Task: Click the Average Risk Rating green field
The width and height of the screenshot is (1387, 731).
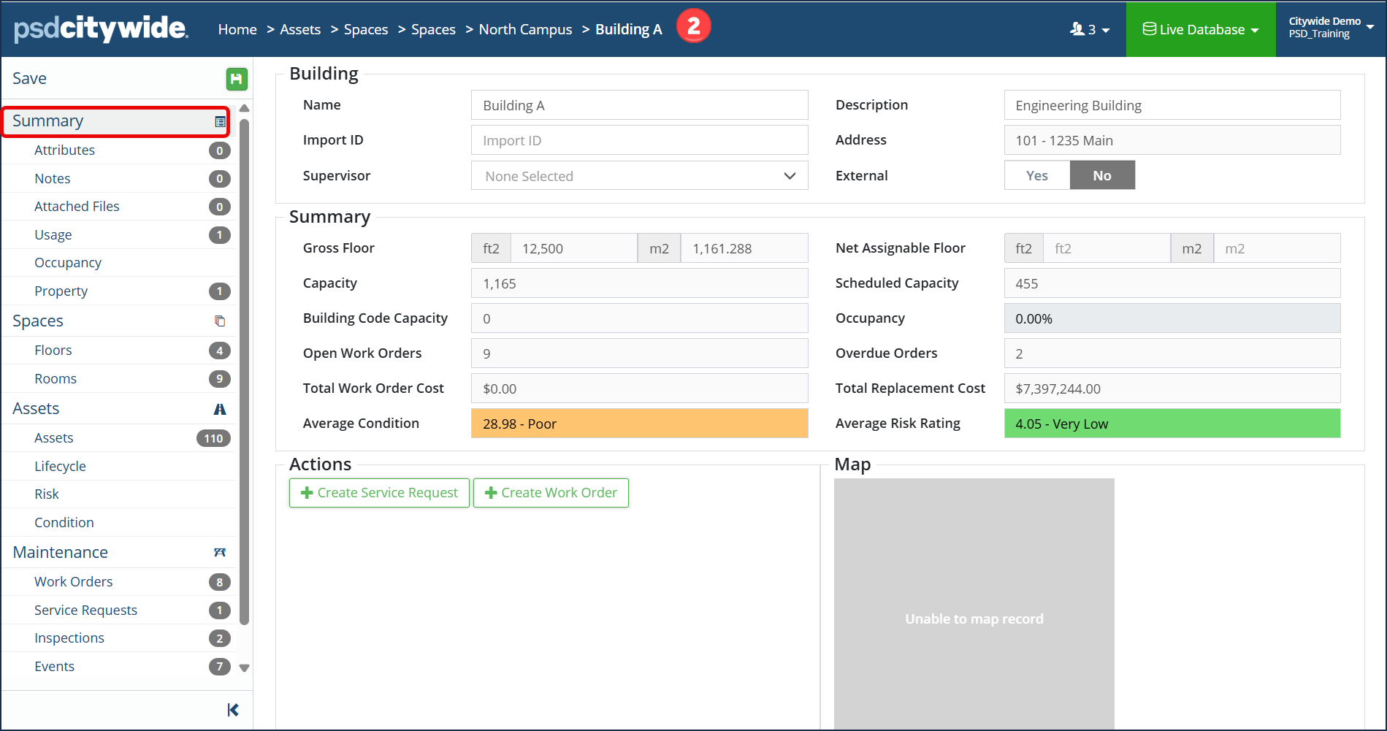Action: [1172, 424]
